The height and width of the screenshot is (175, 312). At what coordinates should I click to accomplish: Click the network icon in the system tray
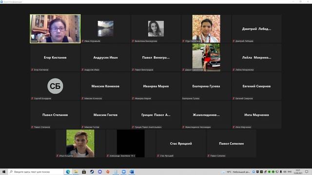(277, 172)
